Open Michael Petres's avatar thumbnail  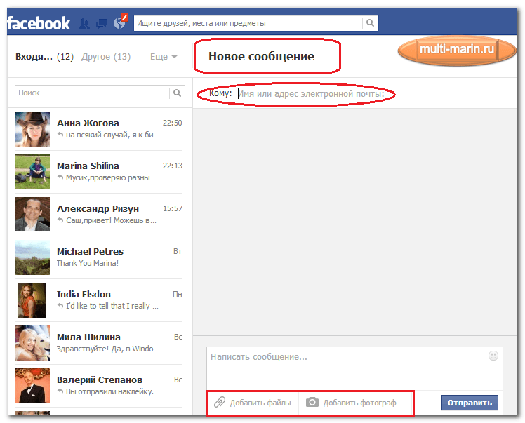tap(32, 257)
